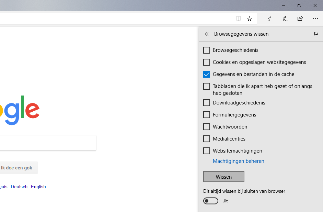Viewport: 323px width, 212px height.
Task: Close the browser window
Action: point(315,5)
